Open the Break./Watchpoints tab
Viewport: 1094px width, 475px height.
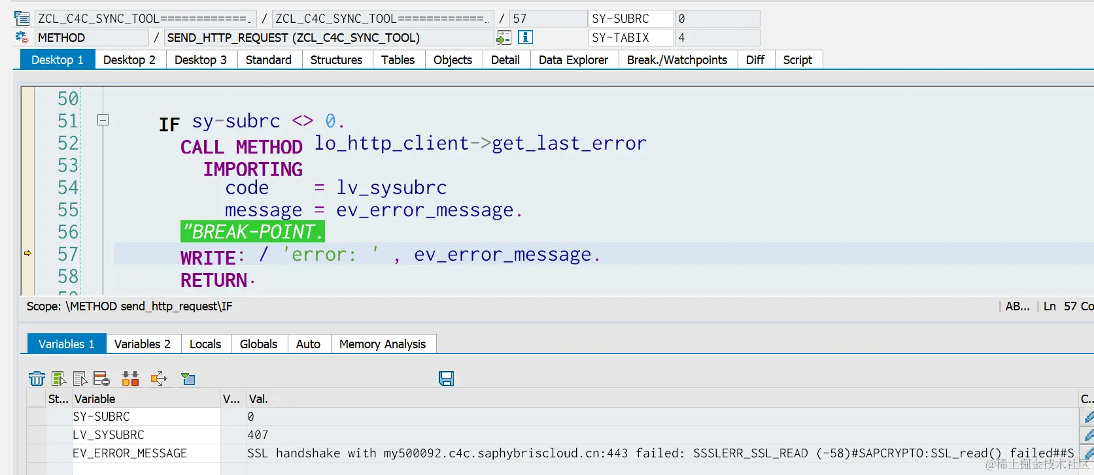click(677, 59)
